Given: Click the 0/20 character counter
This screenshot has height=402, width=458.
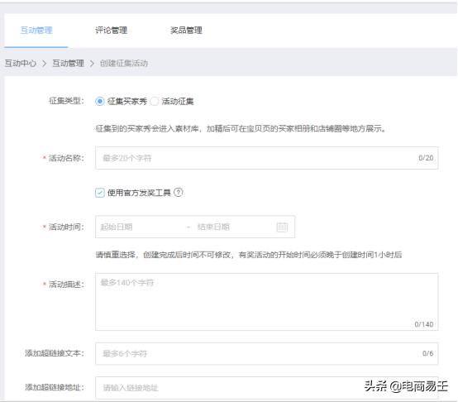Looking at the screenshot, I should 426,158.
